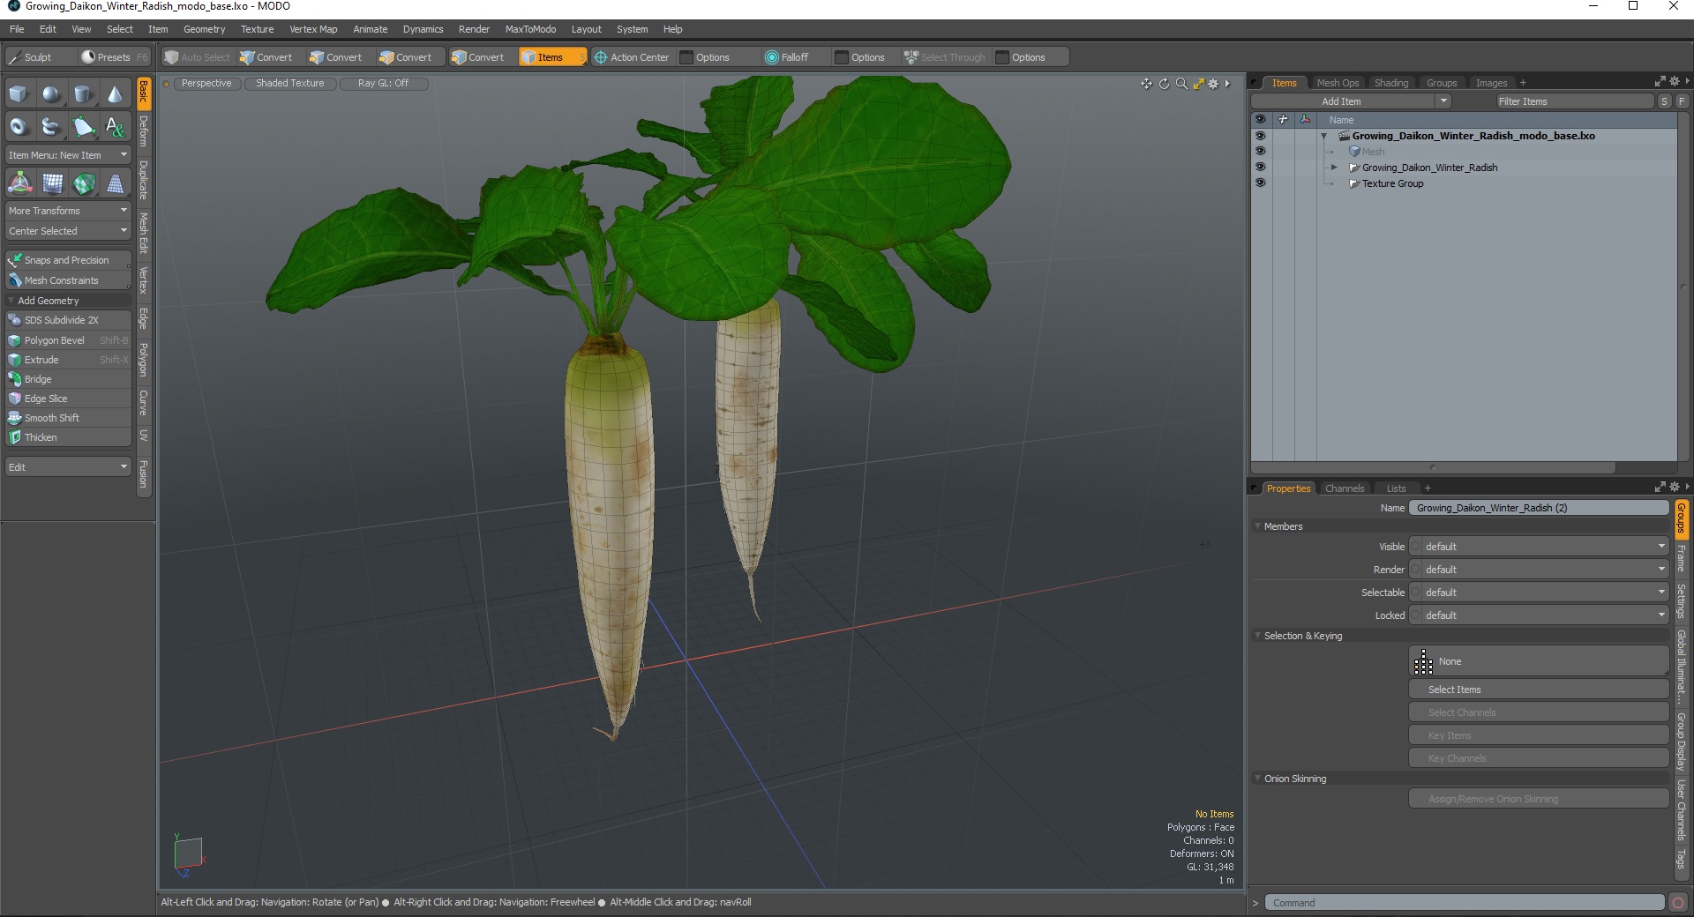Open Item Menu: New Item dropdown

[68, 155]
